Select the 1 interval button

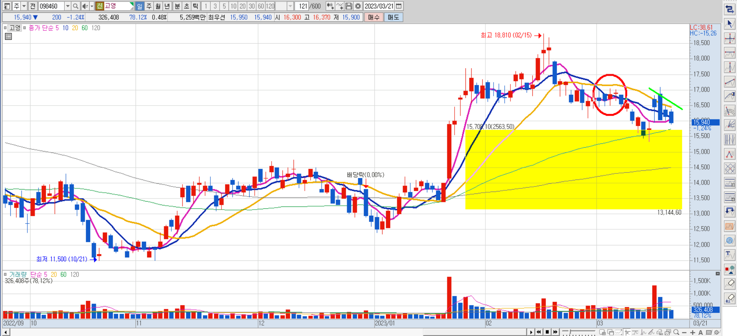coord(206,6)
